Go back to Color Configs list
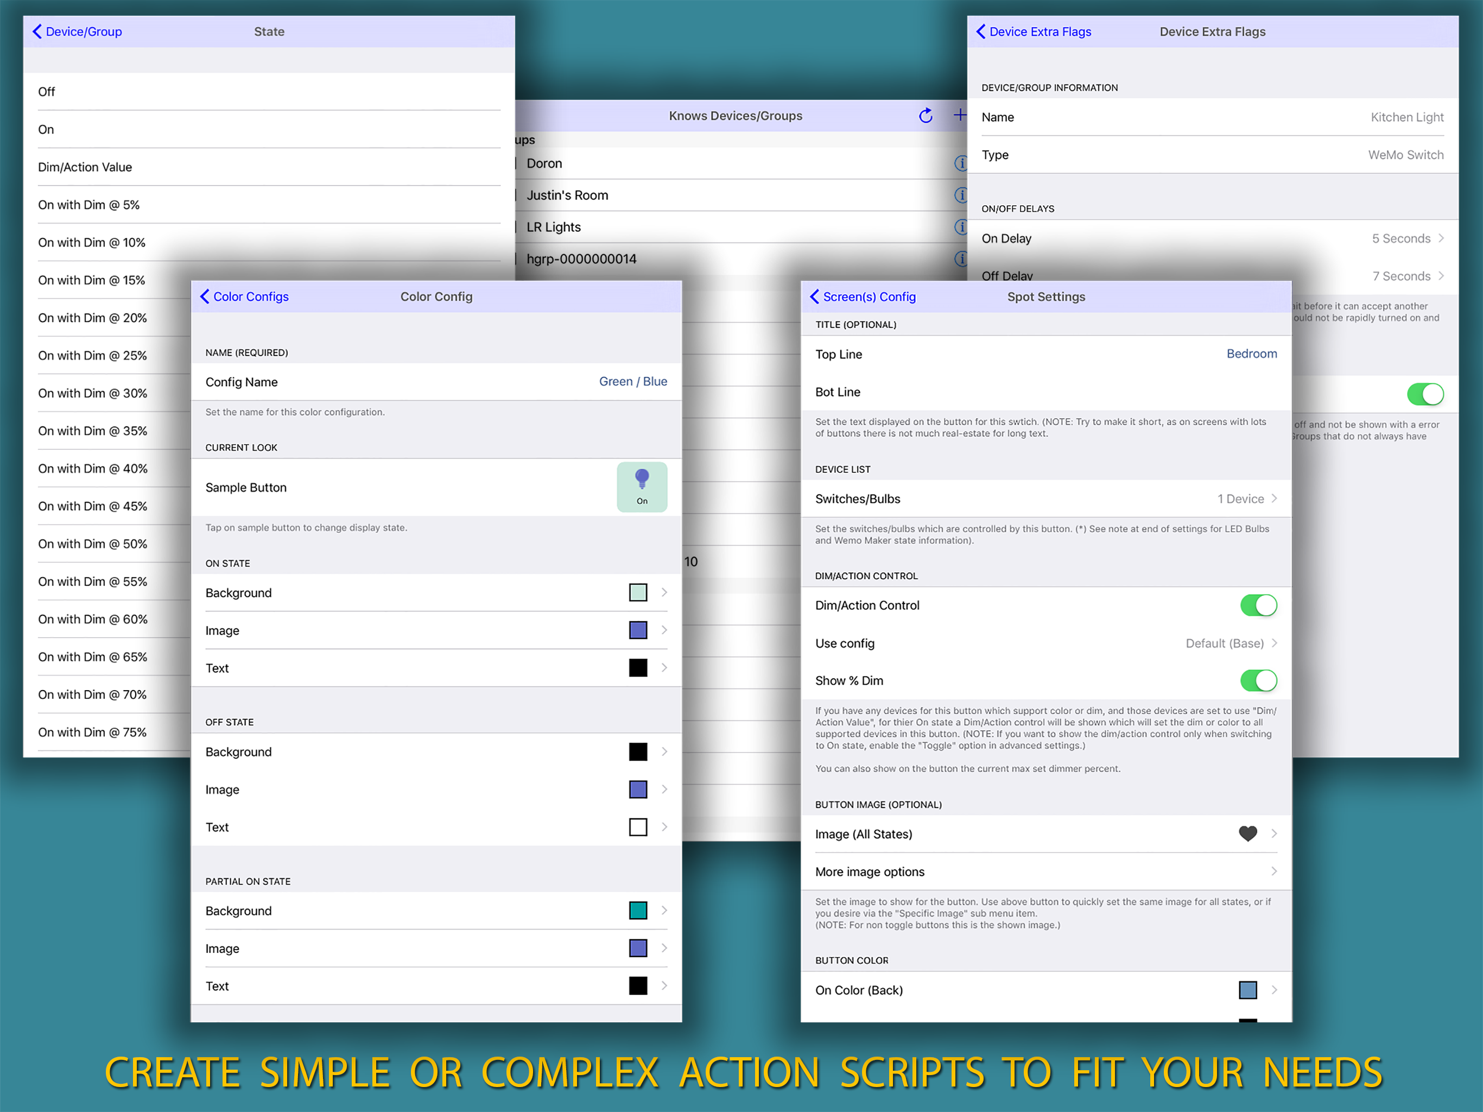This screenshot has width=1483, height=1112. click(x=244, y=296)
